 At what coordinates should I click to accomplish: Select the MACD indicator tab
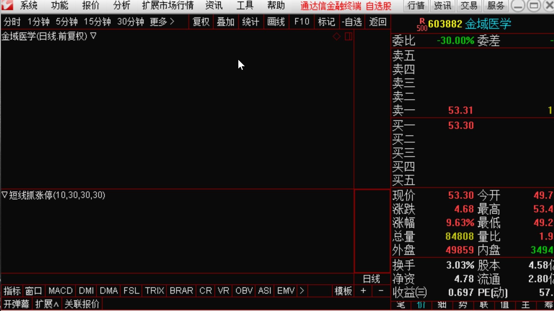click(60, 291)
